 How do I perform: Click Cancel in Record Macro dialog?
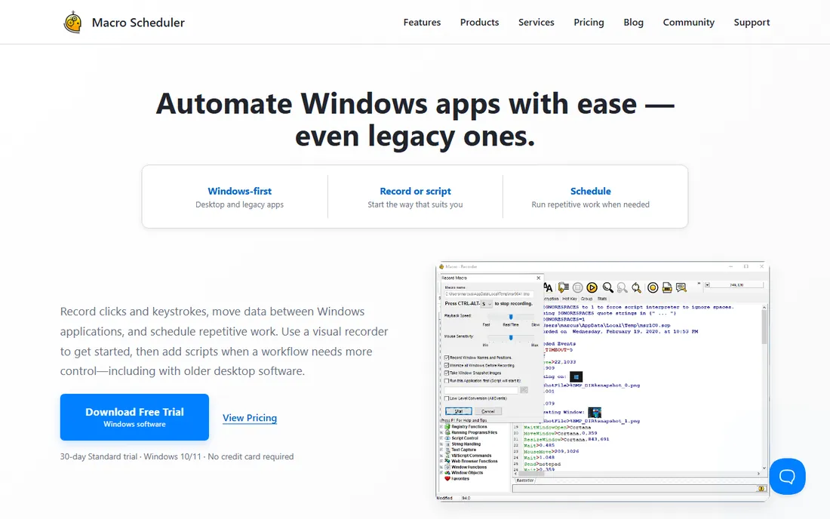pos(488,411)
